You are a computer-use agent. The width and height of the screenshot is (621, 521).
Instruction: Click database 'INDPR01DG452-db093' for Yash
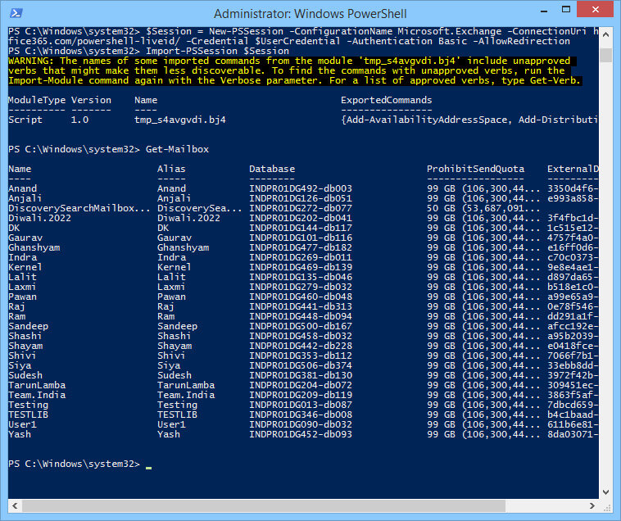click(301, 434)
